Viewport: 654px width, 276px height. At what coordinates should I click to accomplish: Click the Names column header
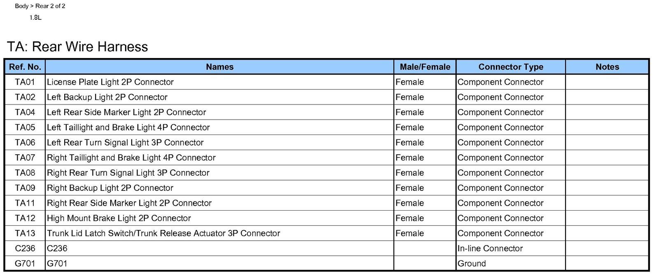(x=219, y=67)
